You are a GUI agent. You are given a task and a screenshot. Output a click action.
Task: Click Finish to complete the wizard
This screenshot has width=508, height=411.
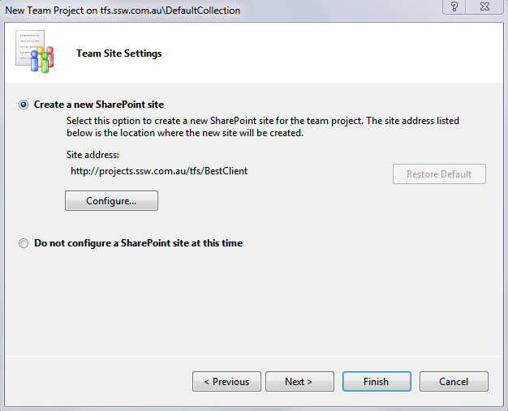tap(376, 382)
